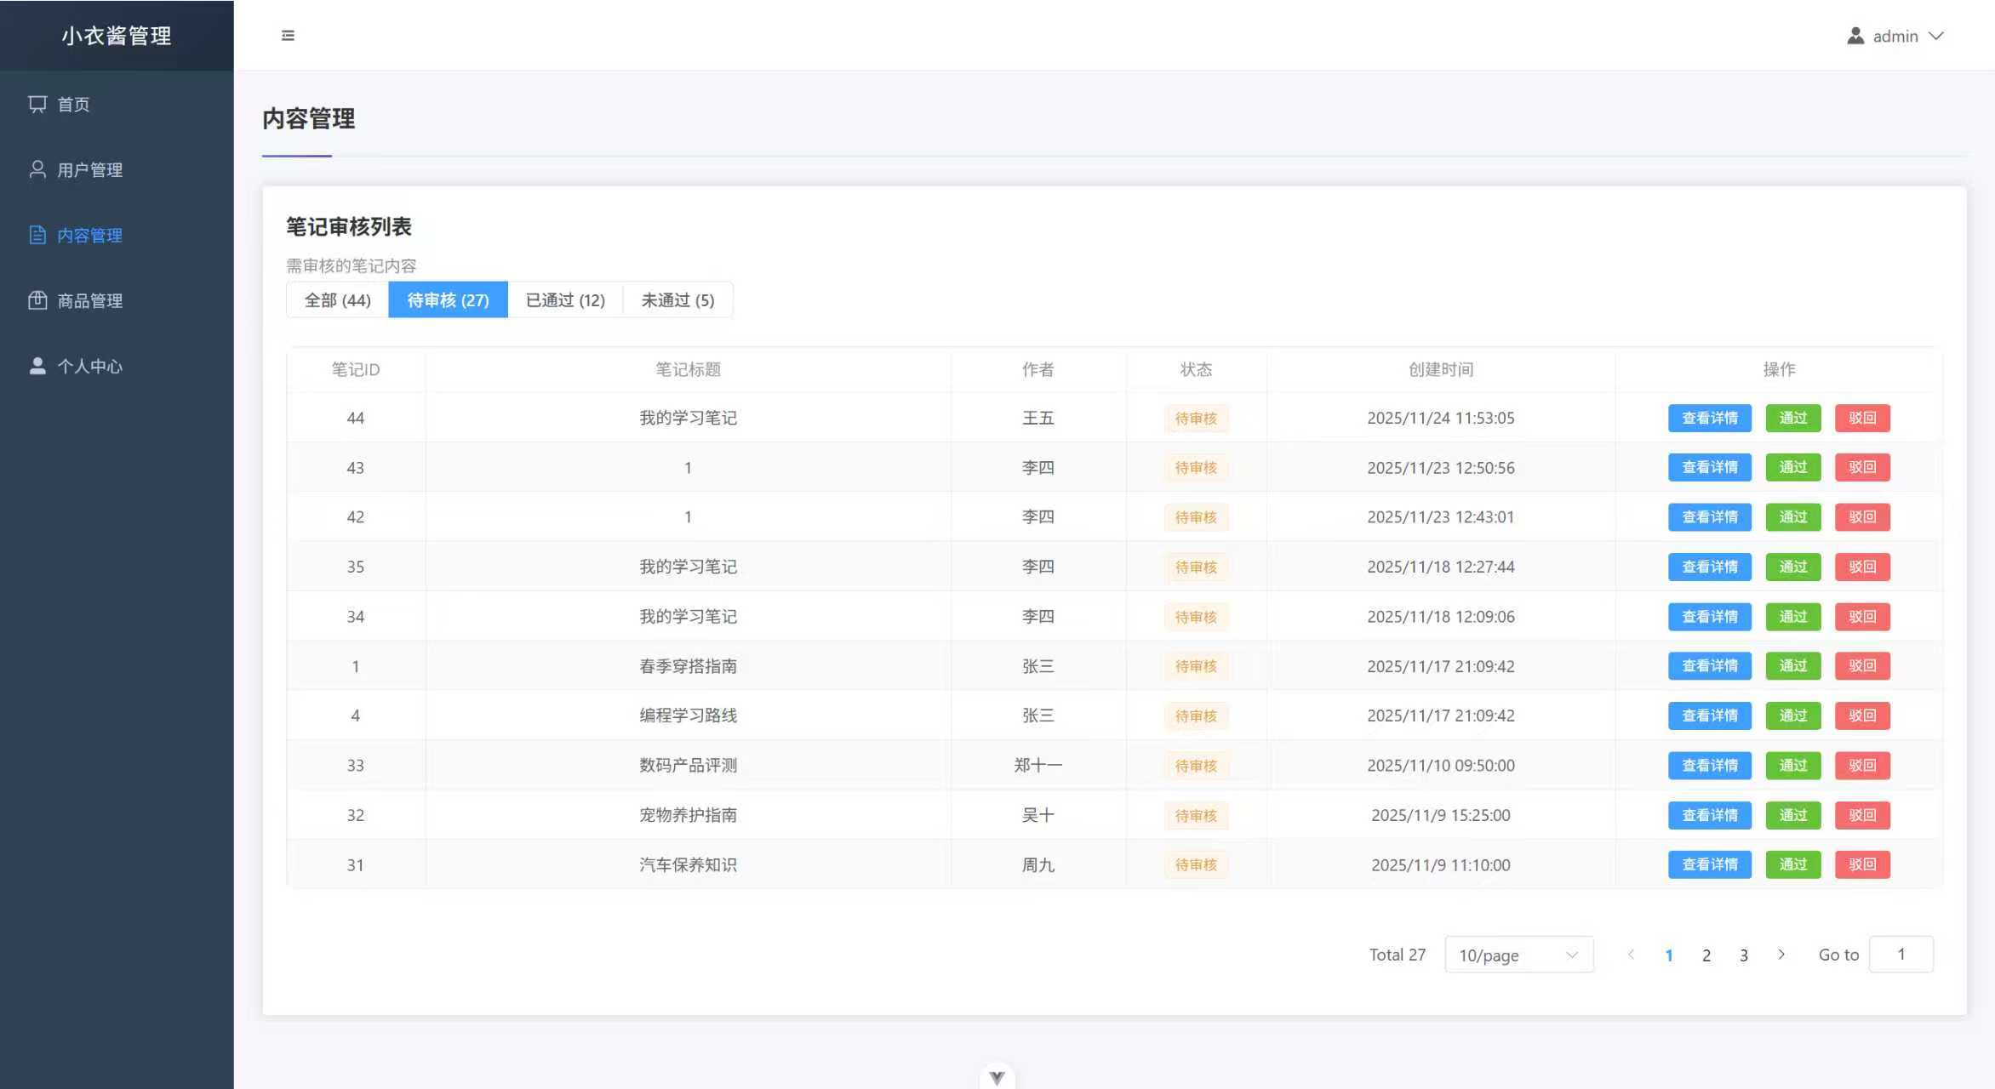Select the 全部 (44) filter tab

pyautogui.click(x=337, y=299)
